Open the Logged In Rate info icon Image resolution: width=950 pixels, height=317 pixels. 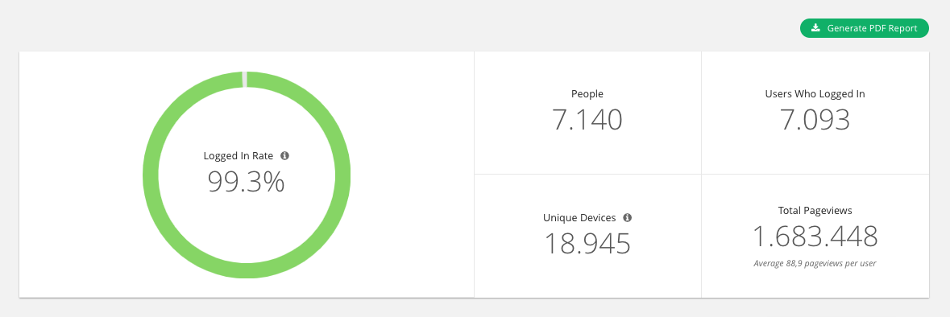pyautogui.click(x=284, y=155)
